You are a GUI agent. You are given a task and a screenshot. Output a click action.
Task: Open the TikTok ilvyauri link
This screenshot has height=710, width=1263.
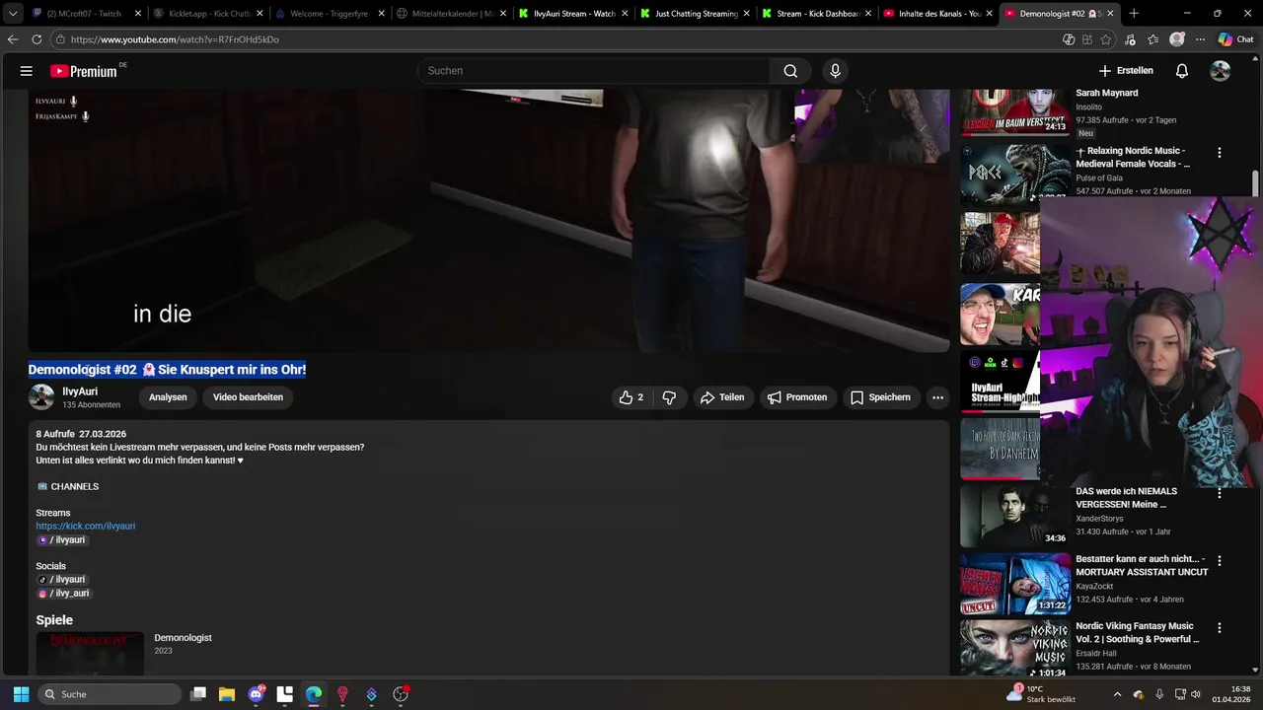[62, 580]
